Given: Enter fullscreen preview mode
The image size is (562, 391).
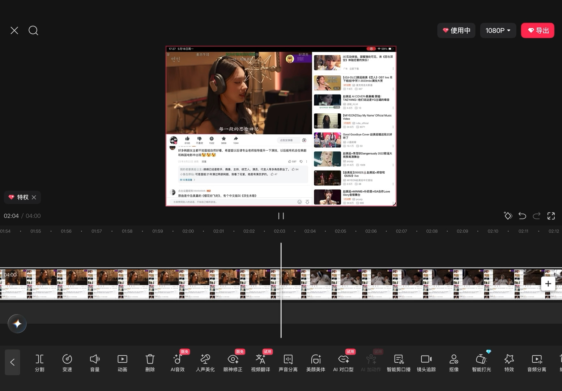Looking at the screenshot, I should pos(551,216).
